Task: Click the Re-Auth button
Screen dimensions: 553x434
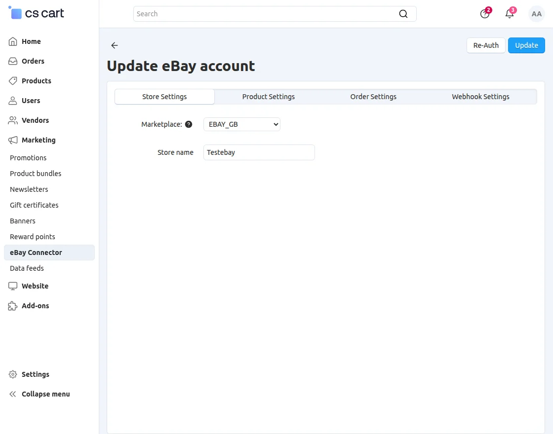Action: click(x=486, y=45)
